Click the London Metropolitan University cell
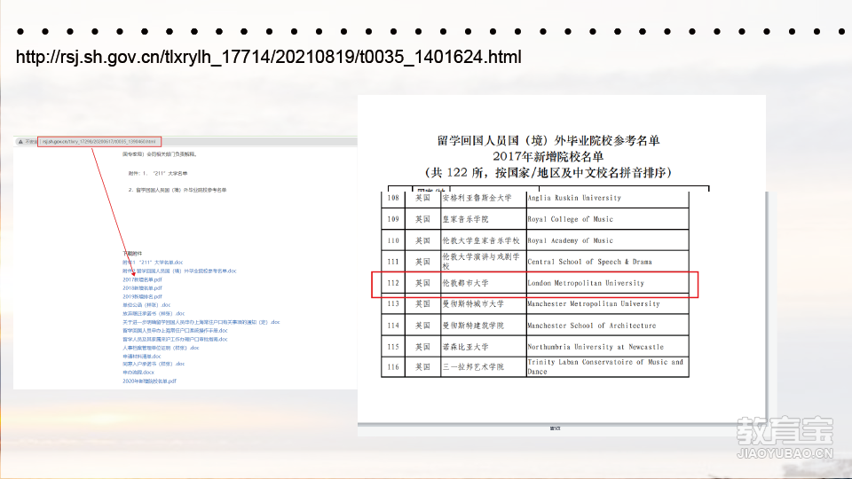Image resolution: width=852 pixels, height=479 pixels. point(607,283)
